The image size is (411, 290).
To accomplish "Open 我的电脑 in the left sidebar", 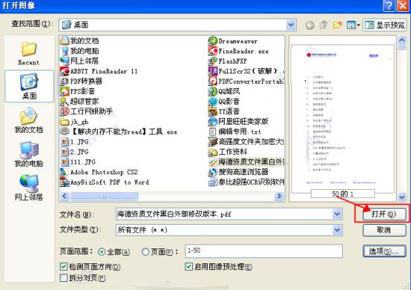I will point(29,154).
